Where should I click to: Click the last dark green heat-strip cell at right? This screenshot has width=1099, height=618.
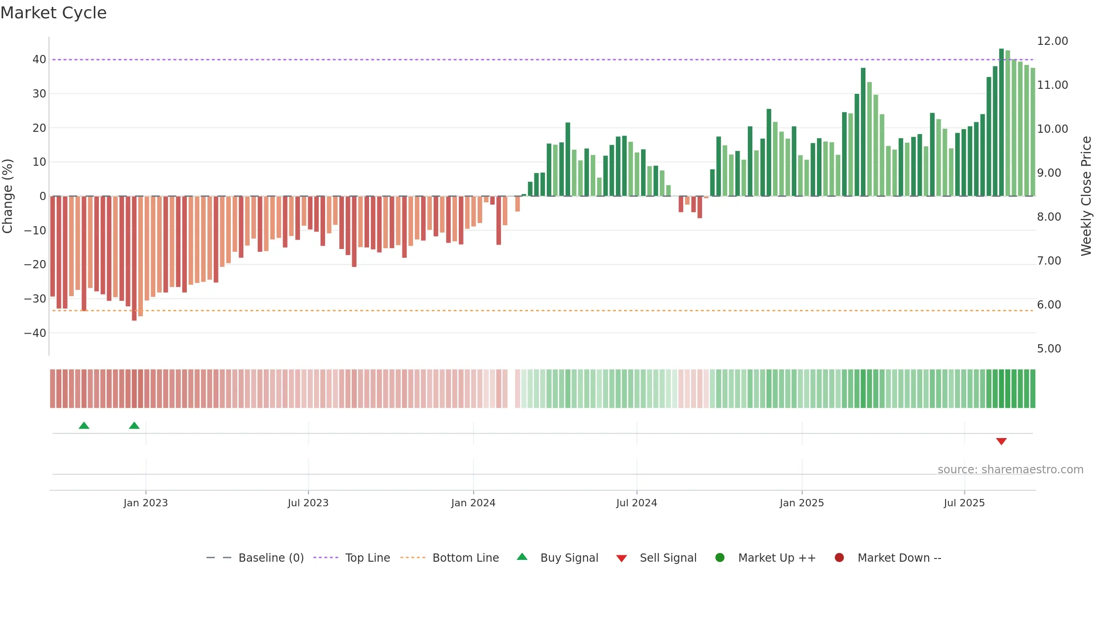click(x=1033, y=389)
